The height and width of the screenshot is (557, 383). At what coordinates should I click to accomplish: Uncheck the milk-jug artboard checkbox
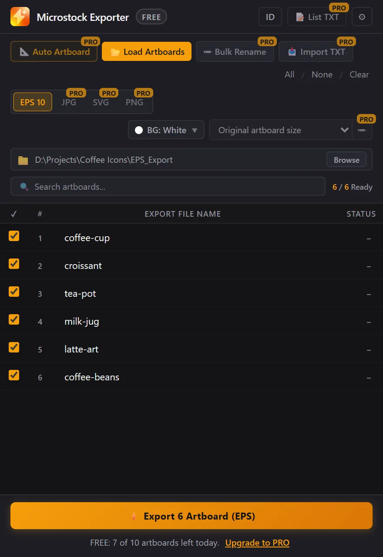click(14, 319)
